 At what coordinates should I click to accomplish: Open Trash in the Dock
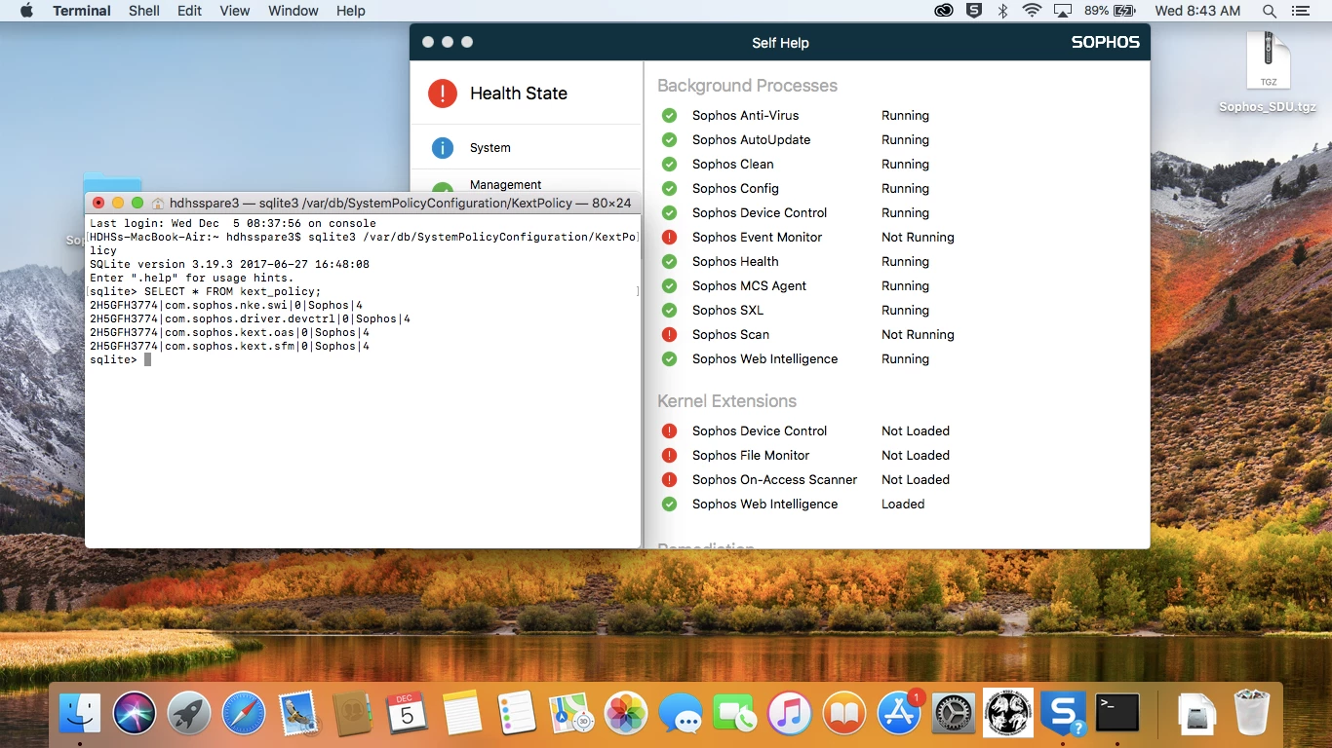[1251, 714]
